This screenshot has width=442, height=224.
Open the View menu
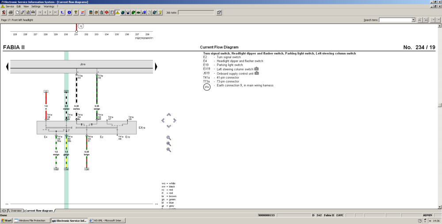click(x=26, y=6)
